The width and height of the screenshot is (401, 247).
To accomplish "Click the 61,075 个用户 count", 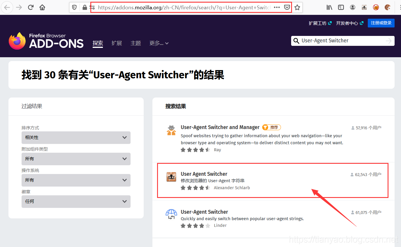I will (366, 213).
